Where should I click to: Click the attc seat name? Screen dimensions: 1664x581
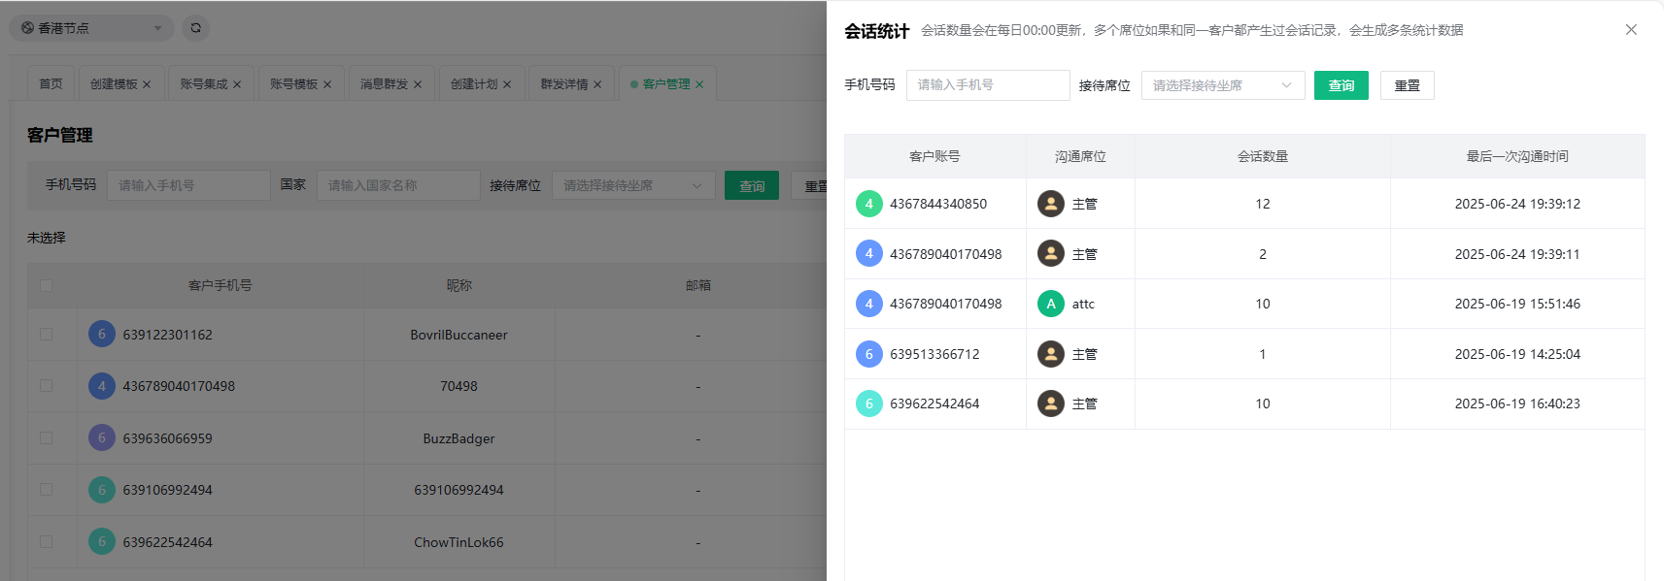pos(1083,304)
